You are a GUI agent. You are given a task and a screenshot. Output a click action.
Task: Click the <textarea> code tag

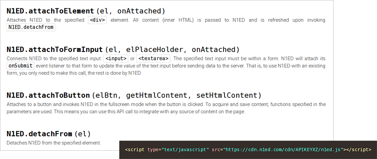pos(153,59)
